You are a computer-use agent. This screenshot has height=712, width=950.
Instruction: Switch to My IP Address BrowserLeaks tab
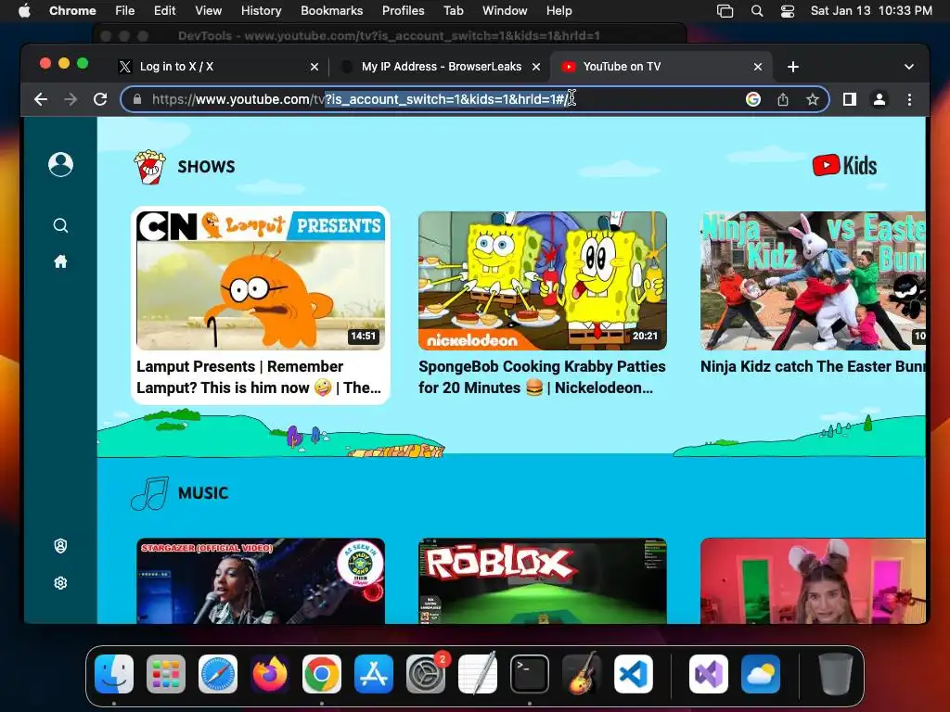tap(441, 67)
